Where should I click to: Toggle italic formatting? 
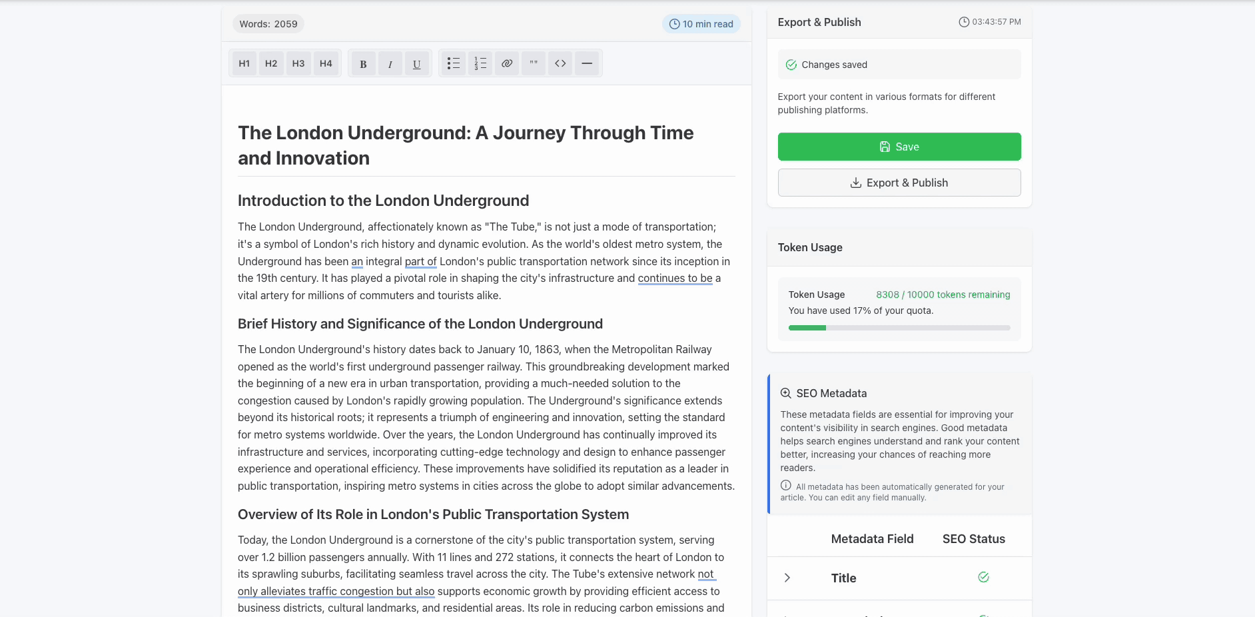[x=390, y=64]
